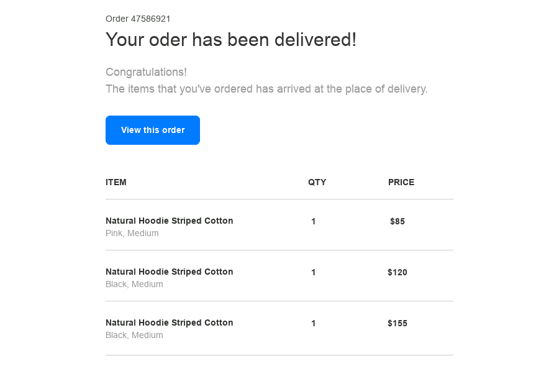559x371 pixels.
Task: Click the Black, Medium label of $120 hoodie
Action: [x=134, y=284]
